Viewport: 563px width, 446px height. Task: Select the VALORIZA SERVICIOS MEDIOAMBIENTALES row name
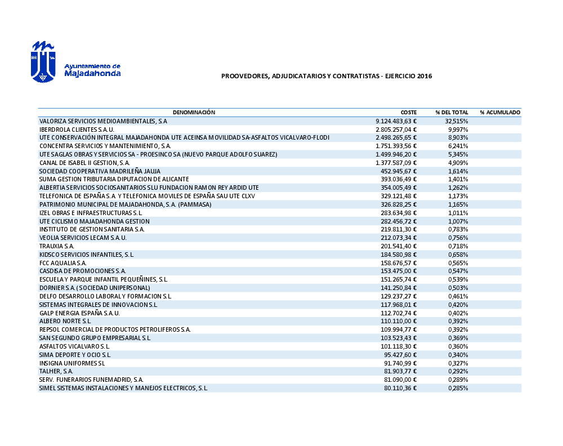(103, 121)
